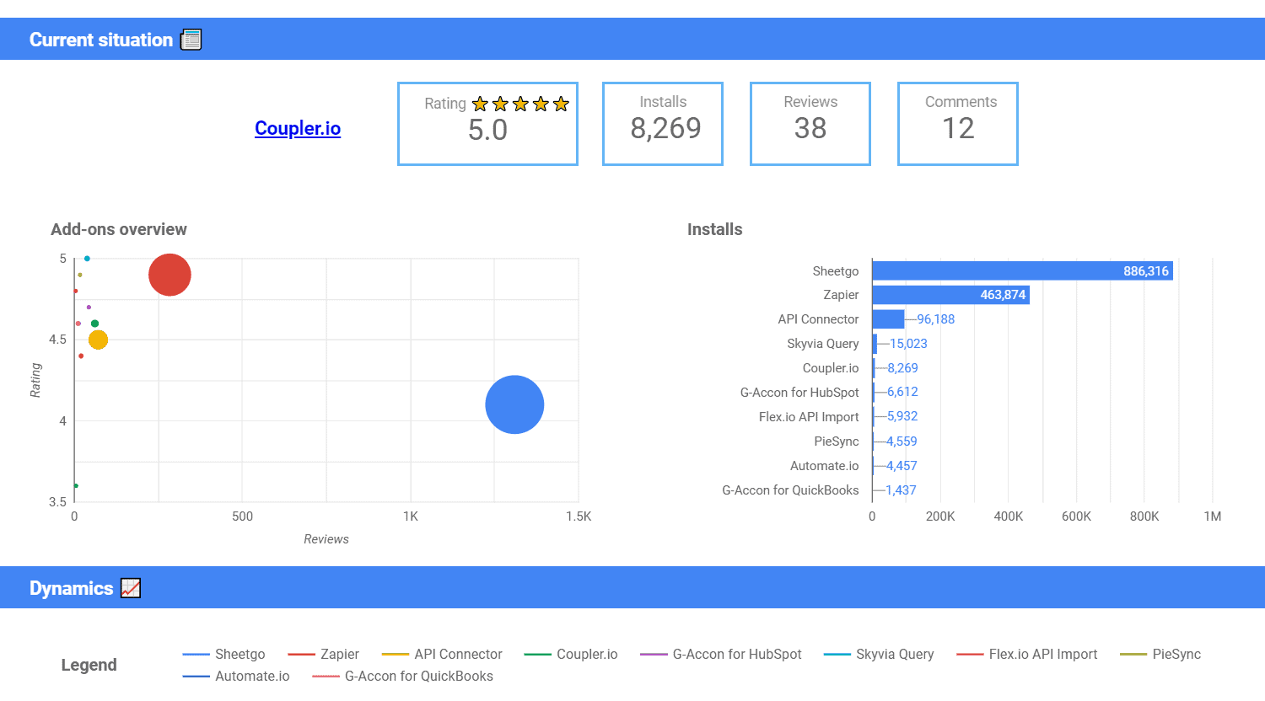Click the 5,932 value label
The height and width of the screenshot is (701, 1265).
point(902,416)
